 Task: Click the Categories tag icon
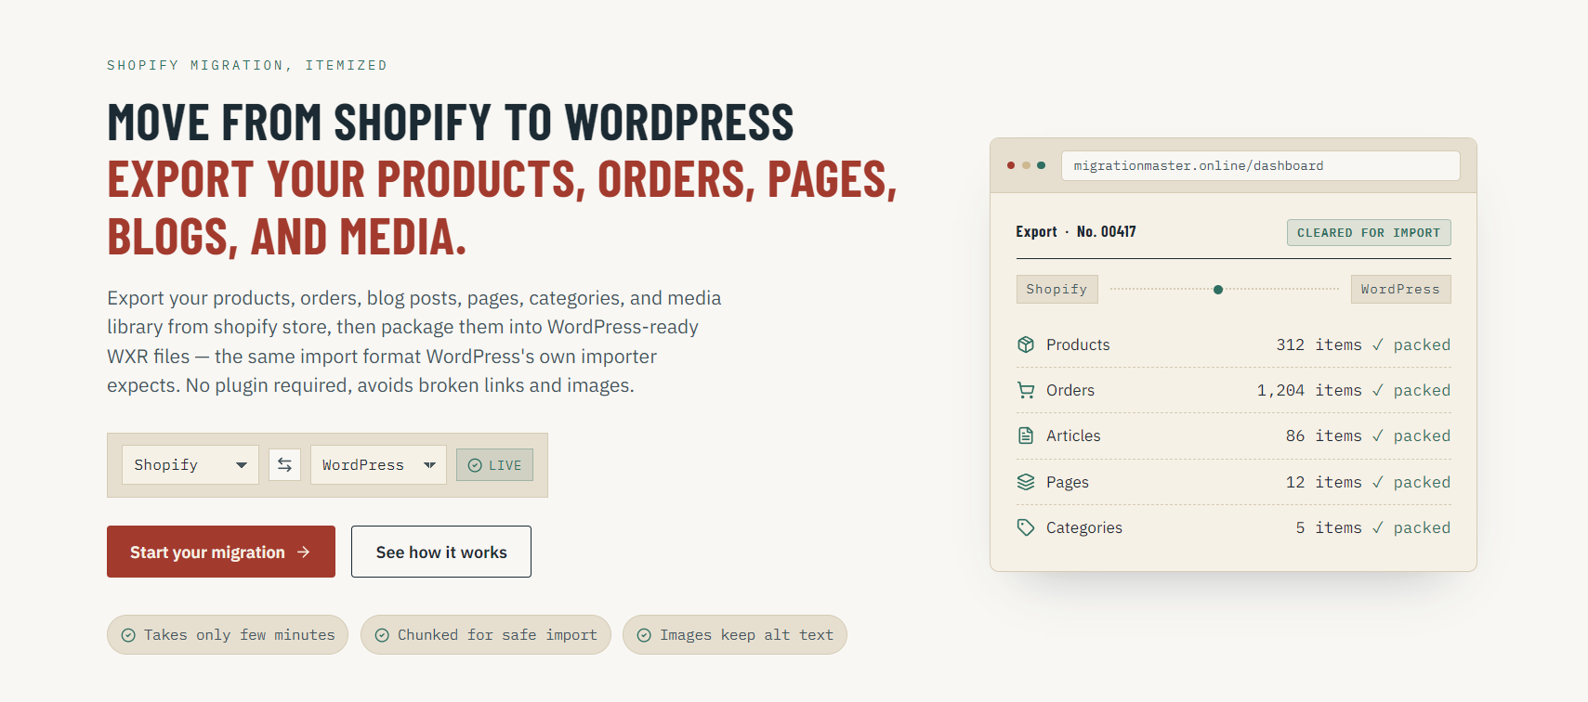(x=1026, y=527)
